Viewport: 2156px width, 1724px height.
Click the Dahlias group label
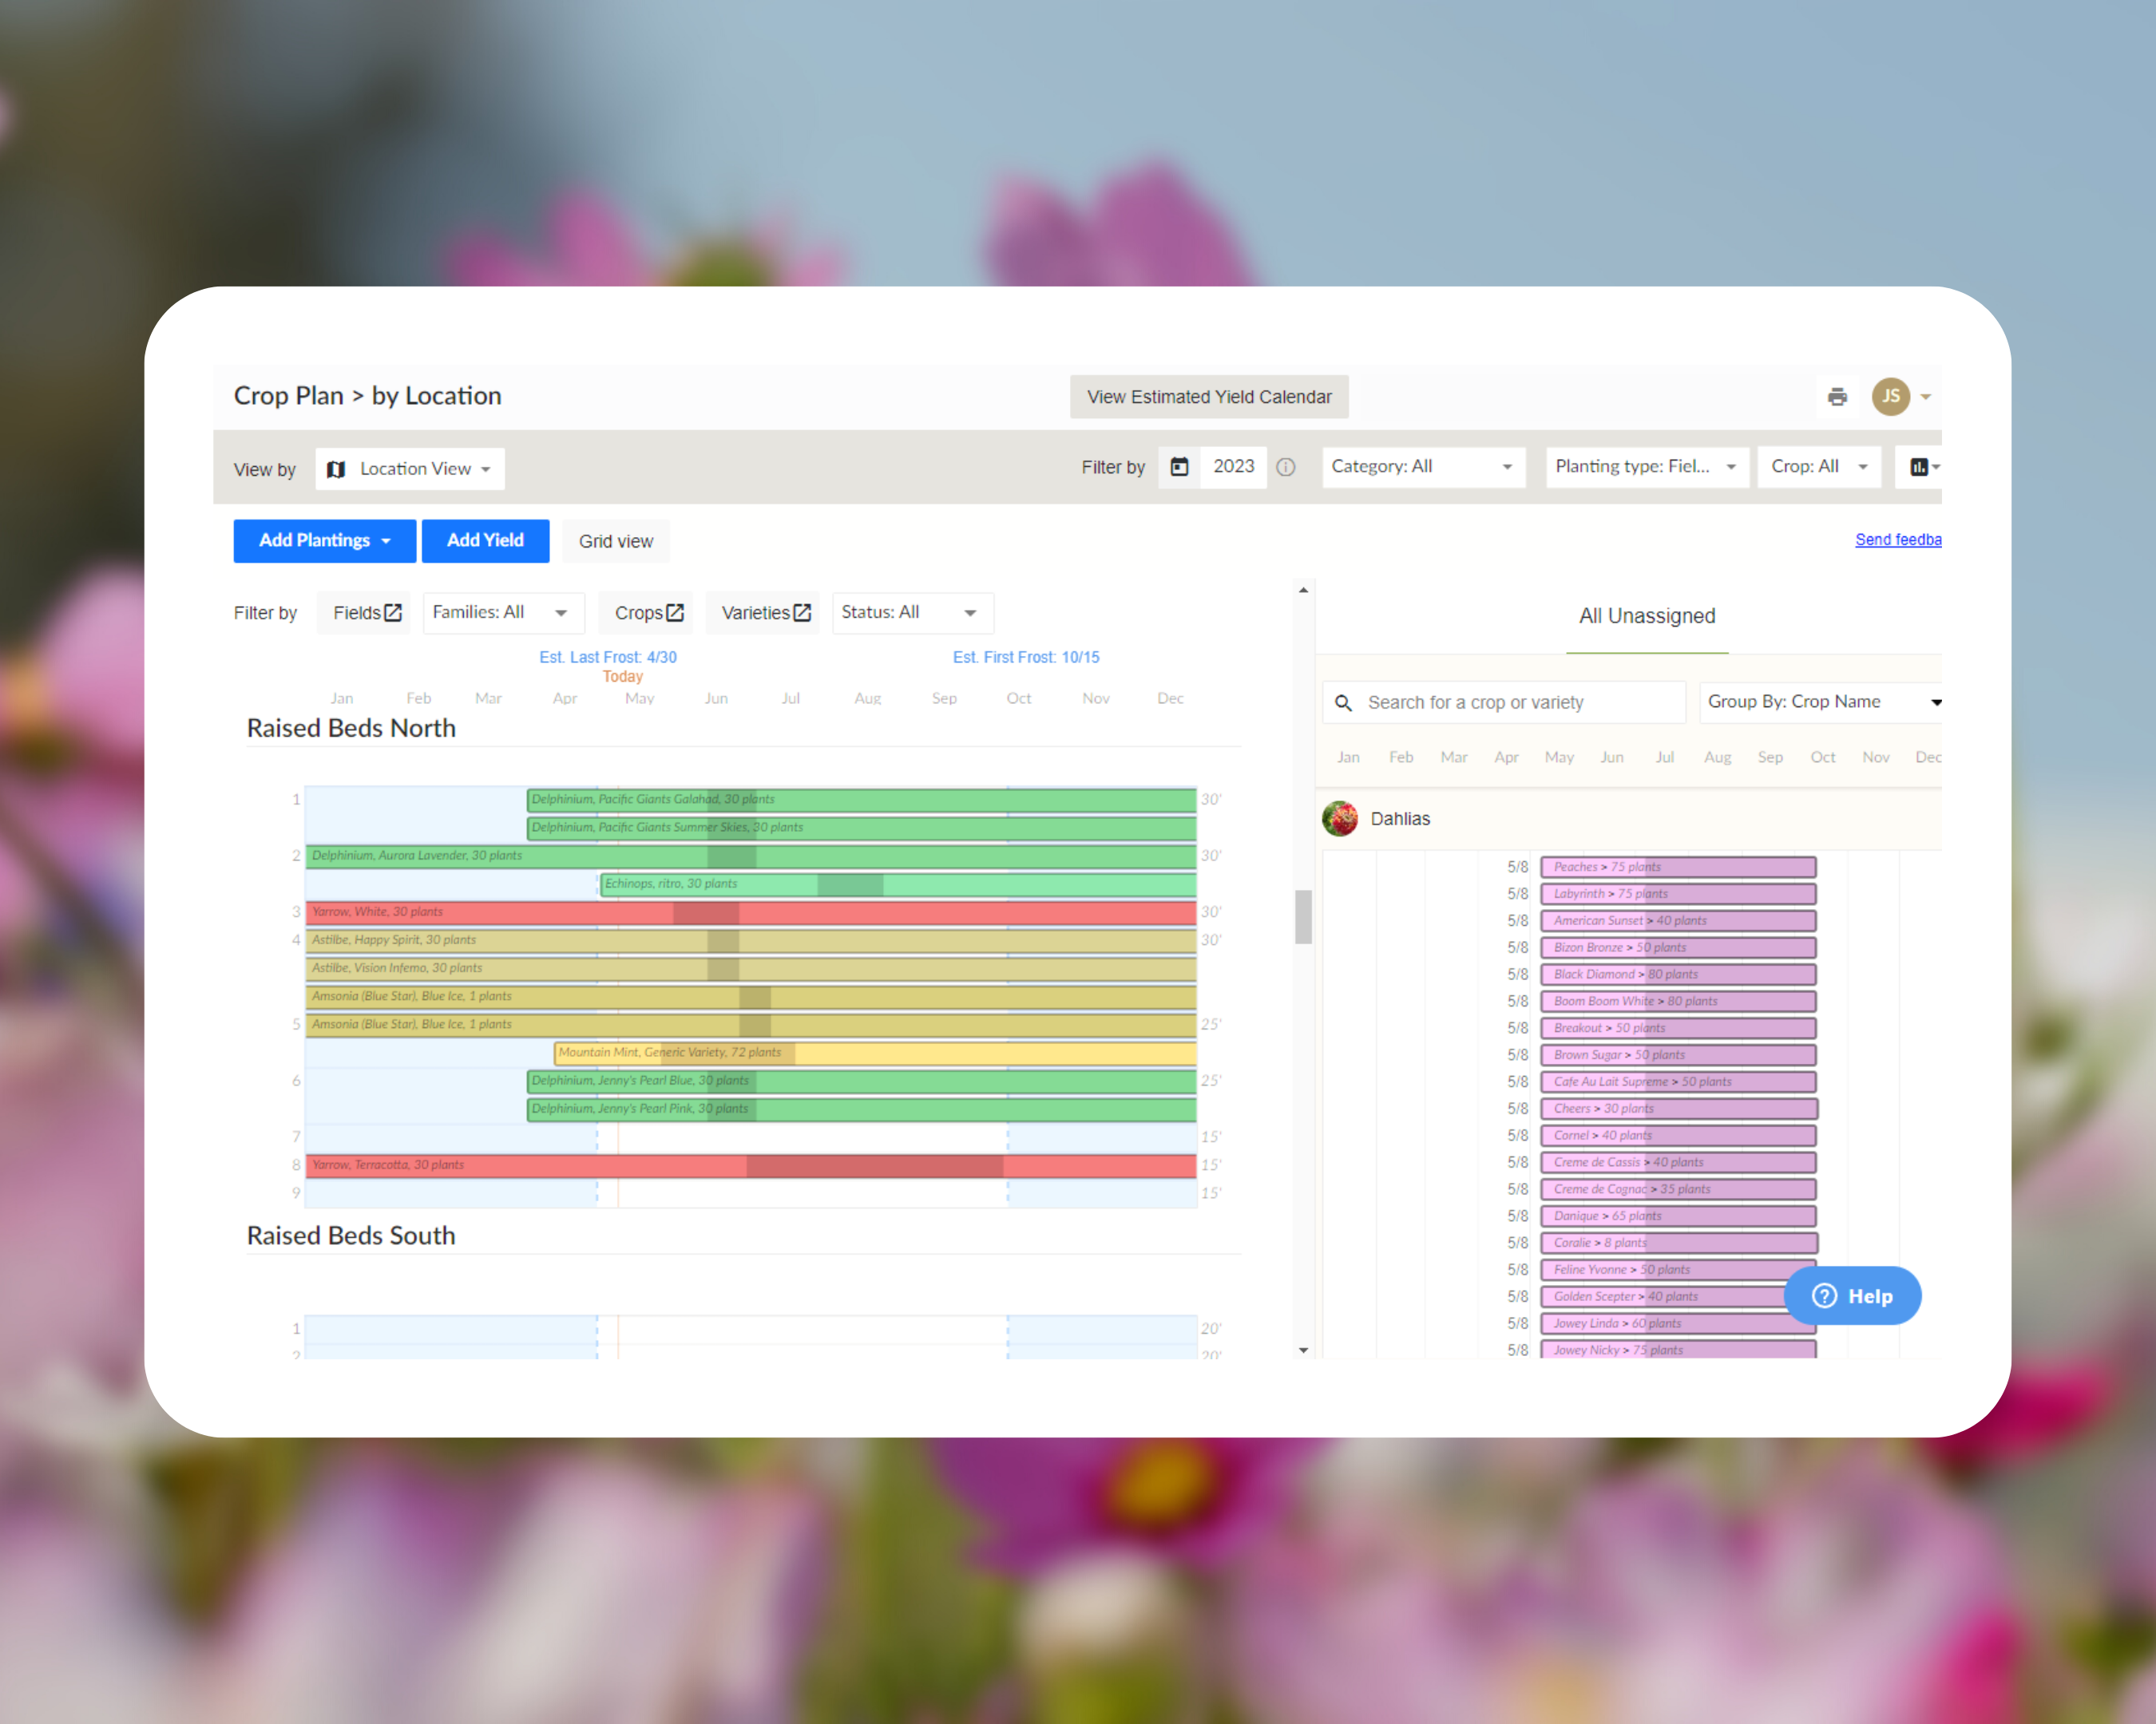[1400, 820]
